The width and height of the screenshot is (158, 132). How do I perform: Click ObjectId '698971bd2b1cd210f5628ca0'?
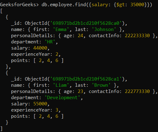(75, 23)
